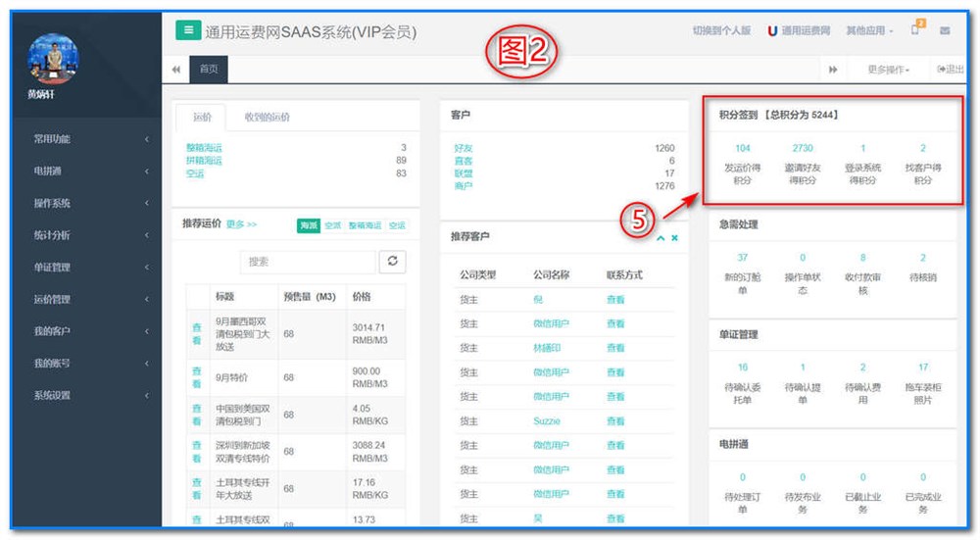Select the 首页 tab
This screenshot has height=540, width=980.
(x=209, y=69)
